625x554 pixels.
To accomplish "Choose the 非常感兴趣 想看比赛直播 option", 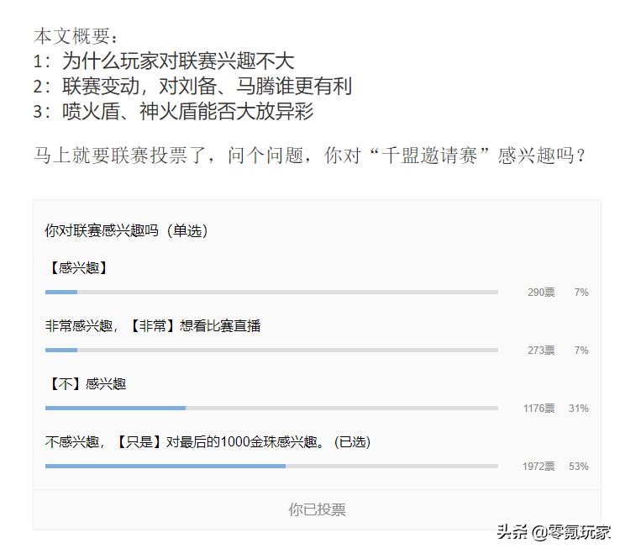I will click(153, 326).
